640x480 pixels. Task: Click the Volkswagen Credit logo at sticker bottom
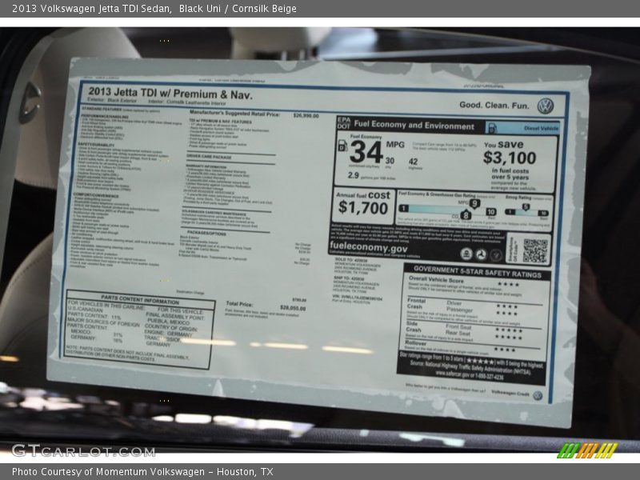[538, 395]
